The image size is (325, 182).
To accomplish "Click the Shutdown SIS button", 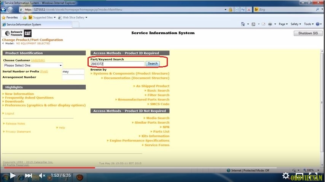I will (x=307, y=33).
